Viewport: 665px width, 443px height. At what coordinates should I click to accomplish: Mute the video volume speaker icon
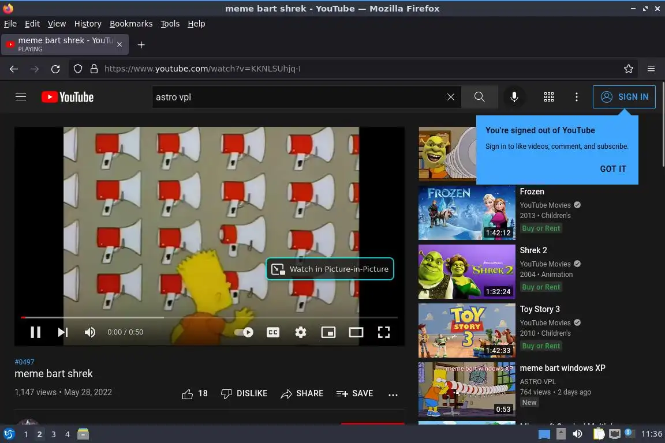[89, 332]
